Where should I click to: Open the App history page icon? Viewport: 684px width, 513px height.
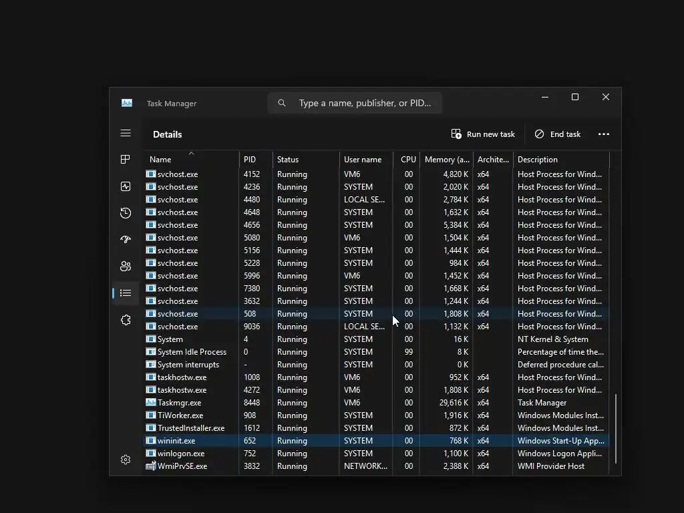pyautogui.click(x=126, y=213)
